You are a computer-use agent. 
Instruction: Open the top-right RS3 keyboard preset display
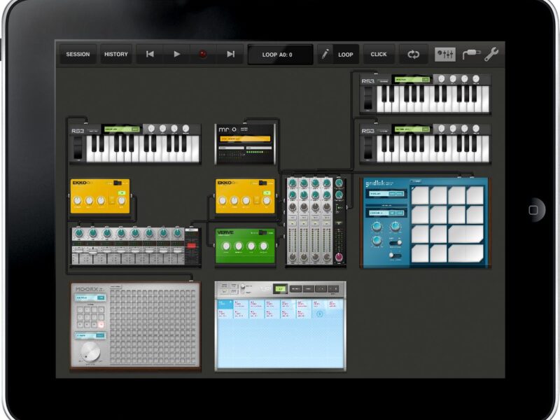410,80
